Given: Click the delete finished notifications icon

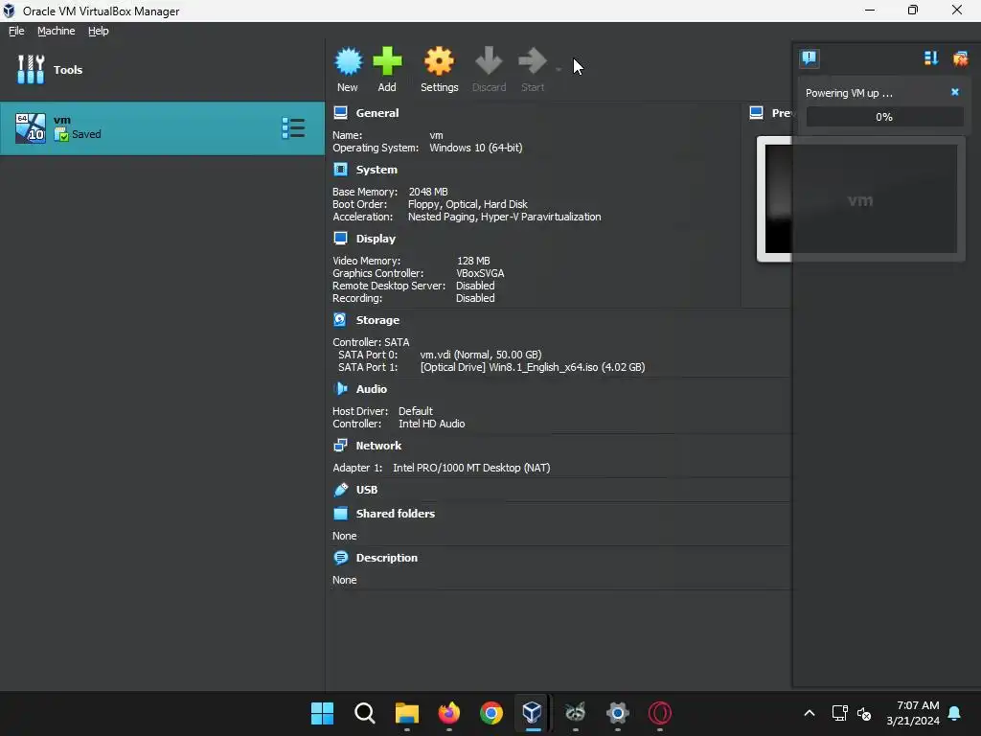Looking at the screenshot, I should [960, 58].
